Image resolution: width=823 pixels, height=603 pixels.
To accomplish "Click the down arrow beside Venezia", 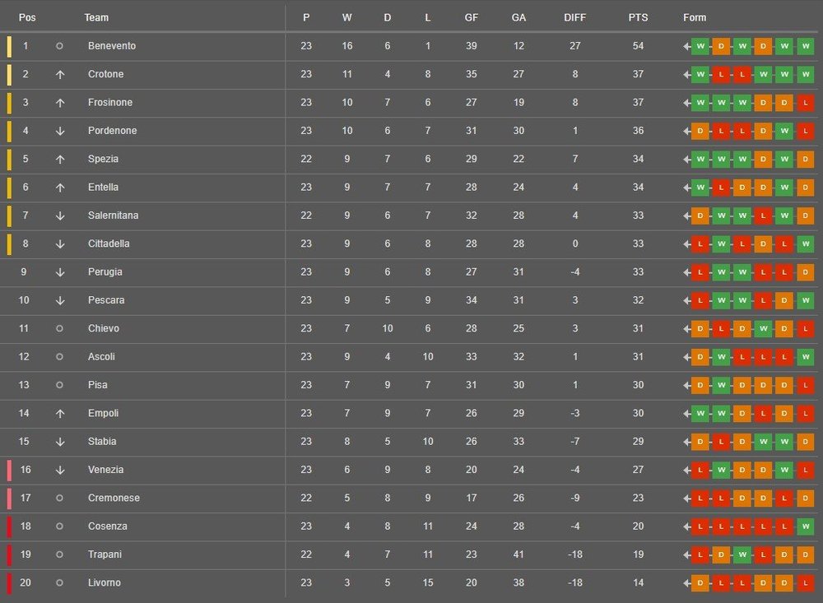I will point(60,471).
